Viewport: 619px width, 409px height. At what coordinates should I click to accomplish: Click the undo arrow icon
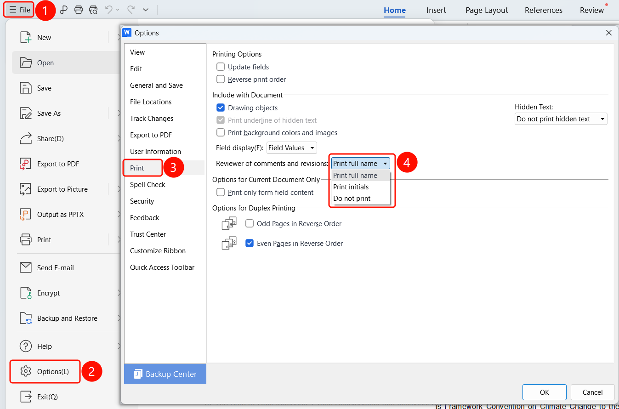click(x=109, y=10)
